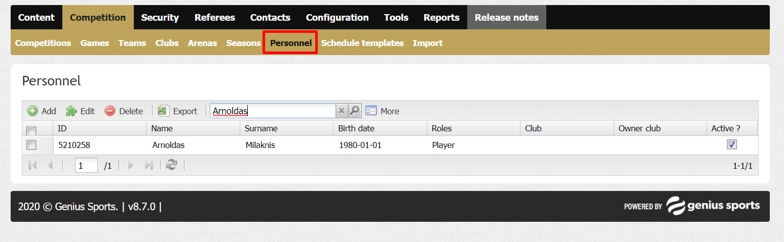The height and width of the screenshot is (242, 784).
Task: Go to the last page arrow
Action: 148,165
